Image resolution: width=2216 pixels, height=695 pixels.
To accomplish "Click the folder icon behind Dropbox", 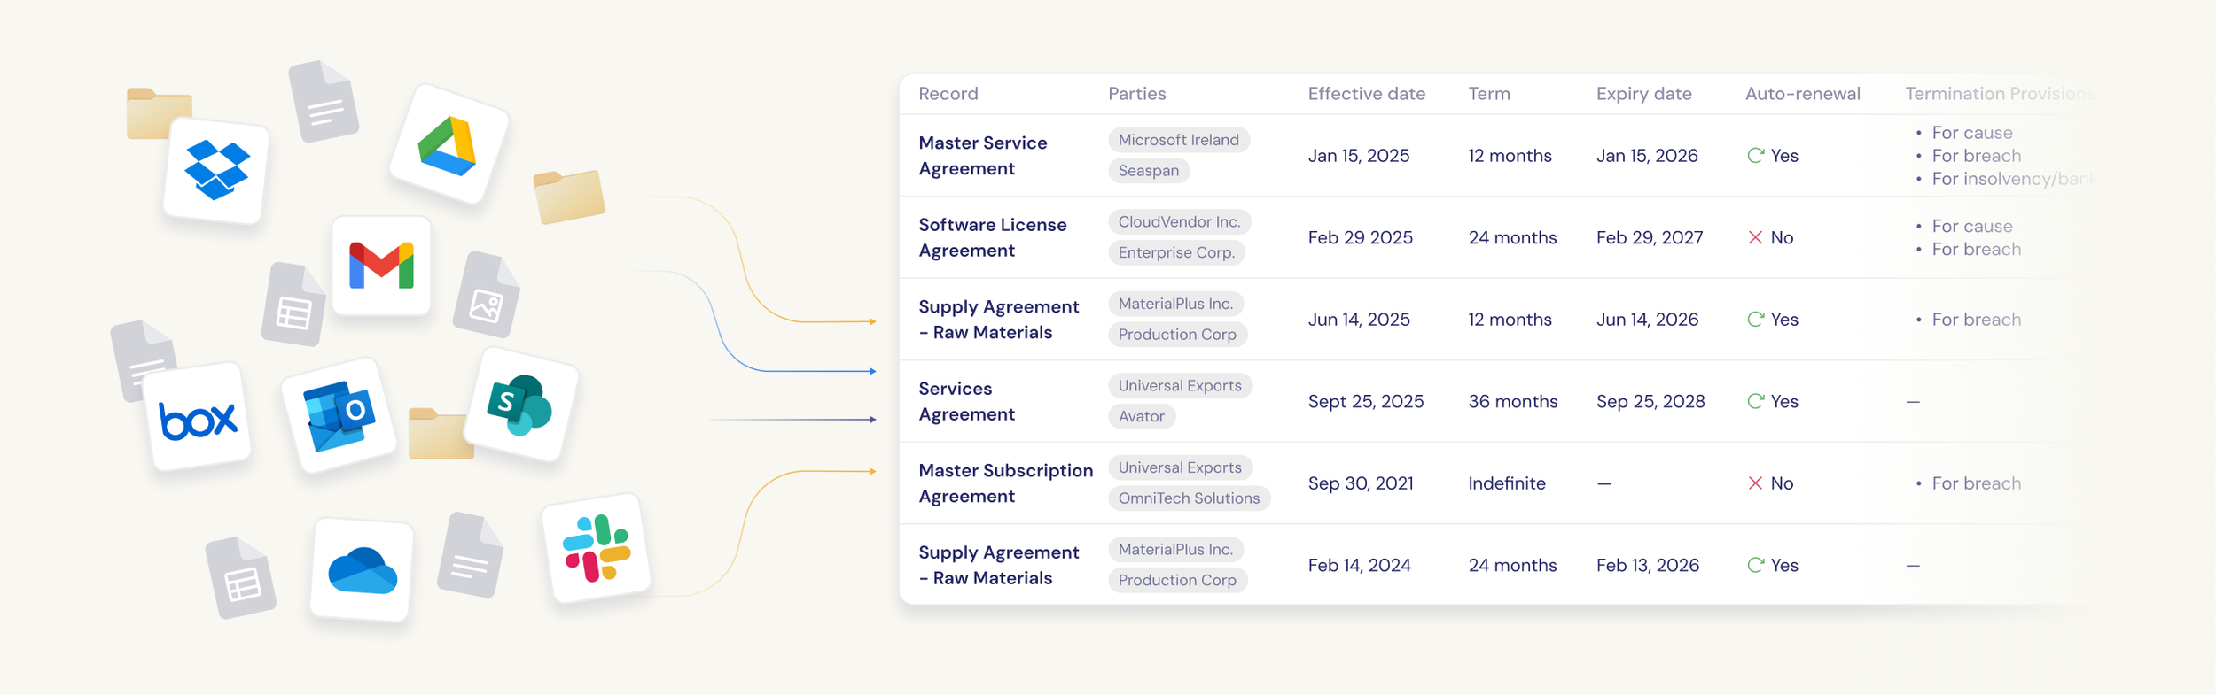I will (152, 110).
